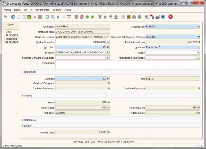Viewport: 206px width, 149px height.
Task: Select the Línea de la Orden tab
Action: click(x=12, y=33)
